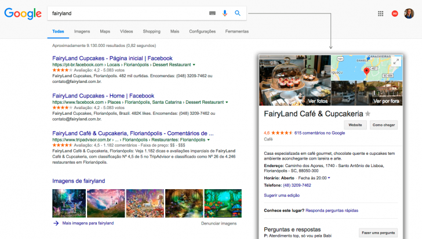Start voice search with microphone icon
Image resolution: width=422 pixels, height=239 pixels.
pyautogui.click(x=225, y=13)
